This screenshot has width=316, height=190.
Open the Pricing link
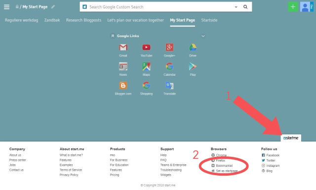[115, 175]
